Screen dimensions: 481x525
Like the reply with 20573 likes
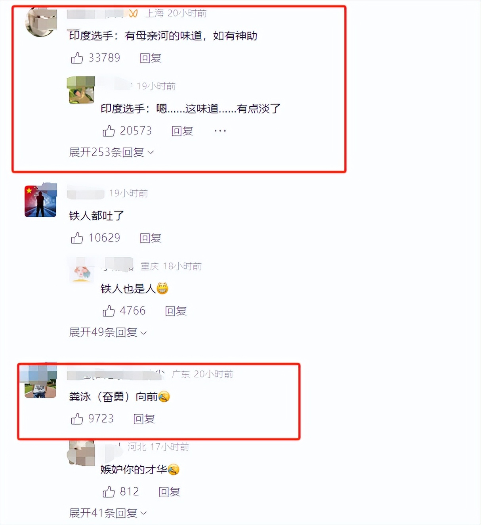click(109, 131)
